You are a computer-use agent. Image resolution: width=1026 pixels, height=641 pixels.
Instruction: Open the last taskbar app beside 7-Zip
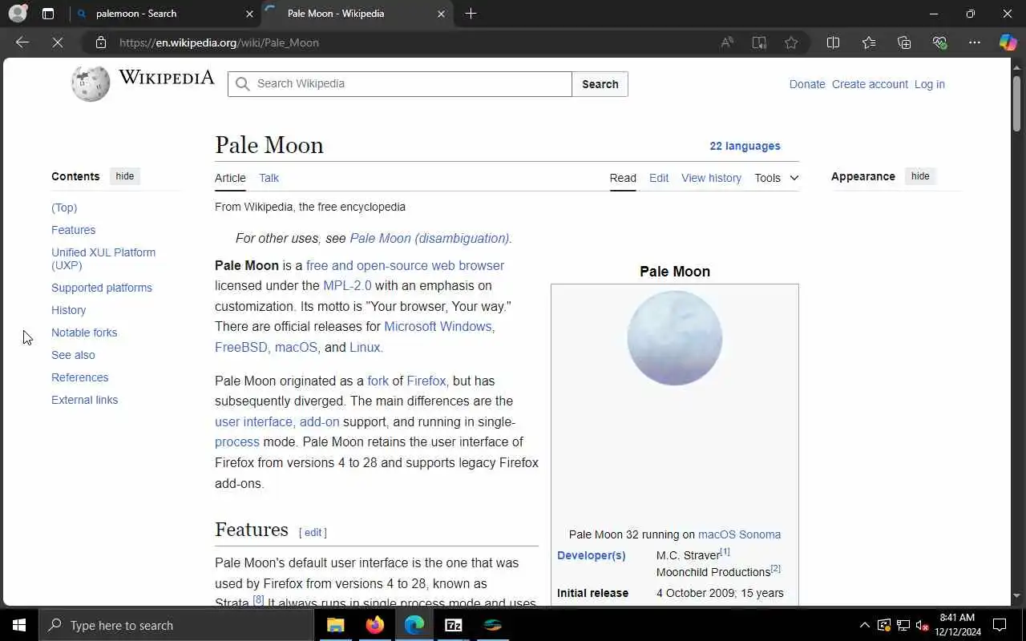[x=493, y=625]
